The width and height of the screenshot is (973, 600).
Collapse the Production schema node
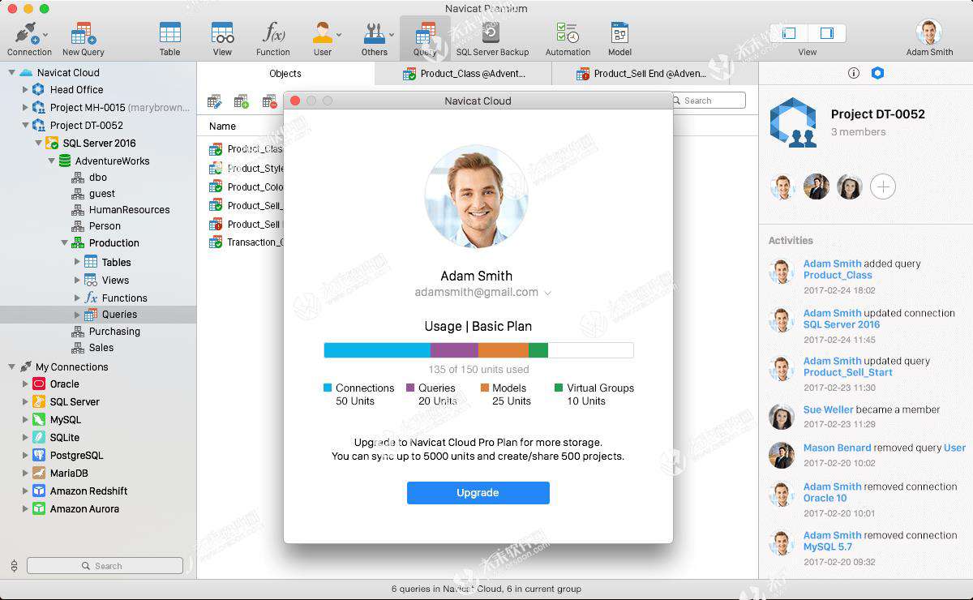tap(64, 243)
